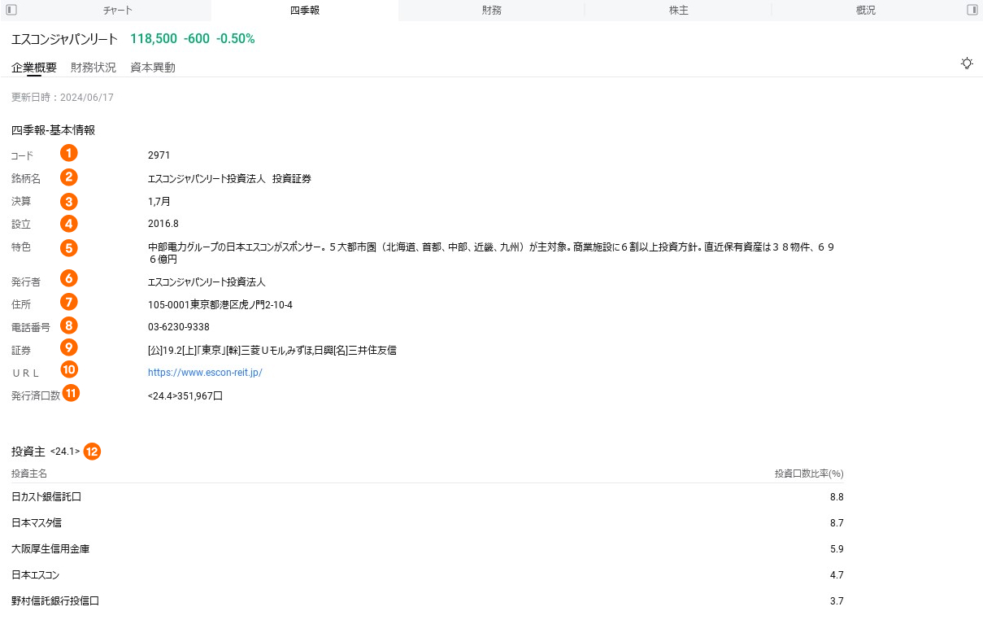This screenshot has width=983, height=633.
Task: Click the ratio value 5.9
Action: pyautogui.click(x=837, y=549)
